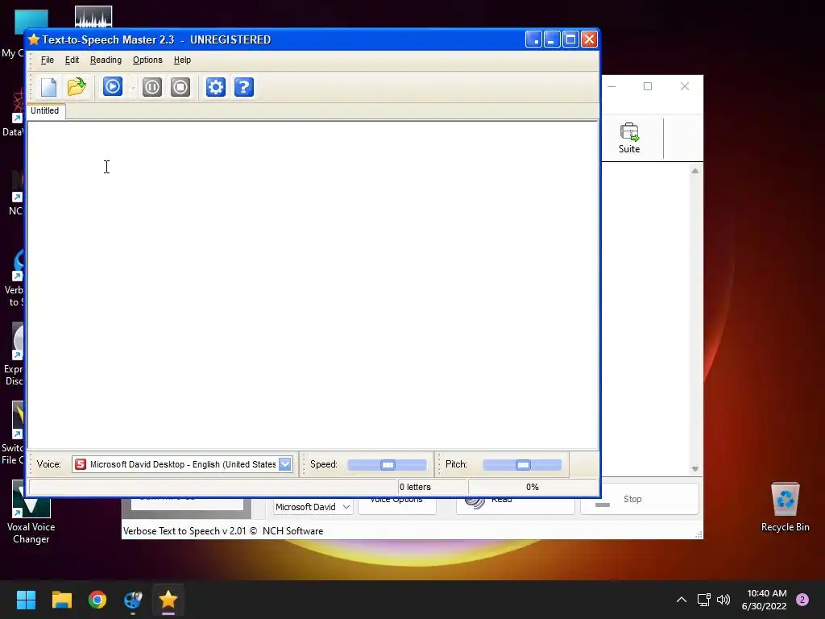
Task: Pause reading with the pause toolbar button
Action: point(152,87)
